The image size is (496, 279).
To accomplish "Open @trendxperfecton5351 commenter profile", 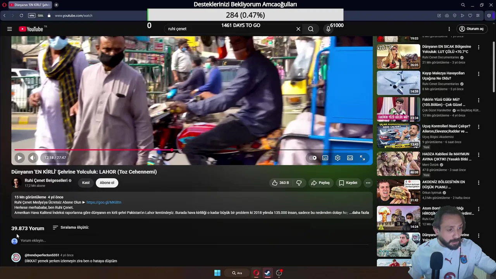I will [x=42, y=255].
